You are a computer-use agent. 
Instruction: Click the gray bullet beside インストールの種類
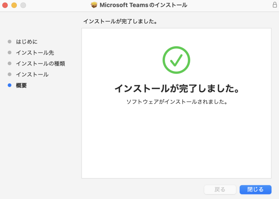click(x=9, y=63)
